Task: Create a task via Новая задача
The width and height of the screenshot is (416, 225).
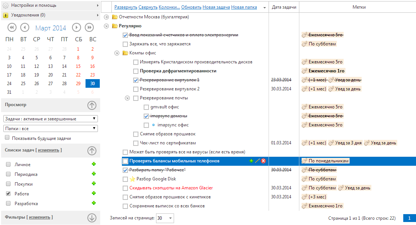Action: (x=216, y=7)
